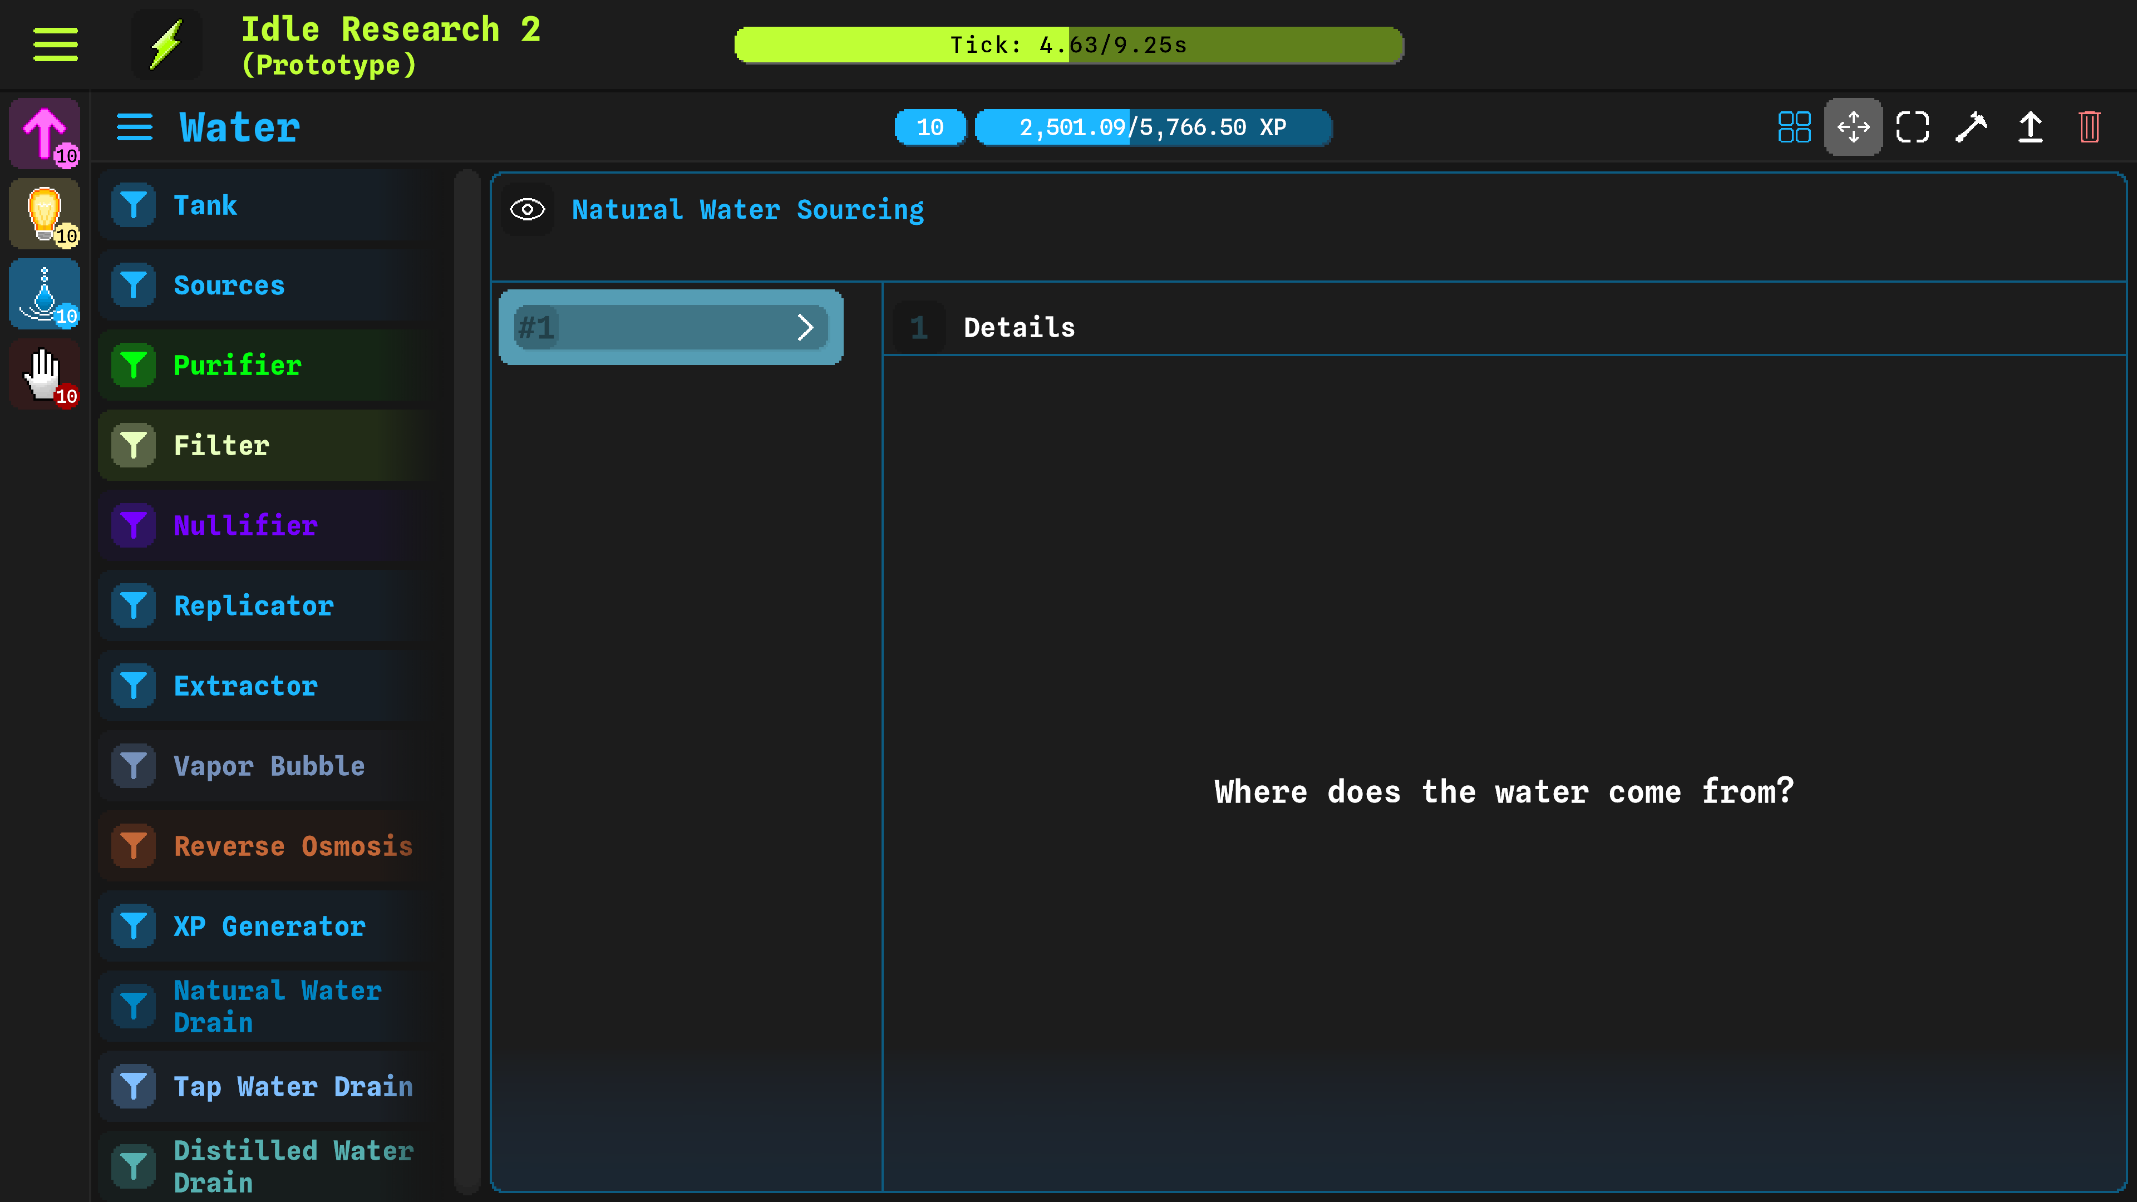Click the Sources funnel filter icon
The height and width of the screenshot is (1202, 2137).
[x=134, y=285]
